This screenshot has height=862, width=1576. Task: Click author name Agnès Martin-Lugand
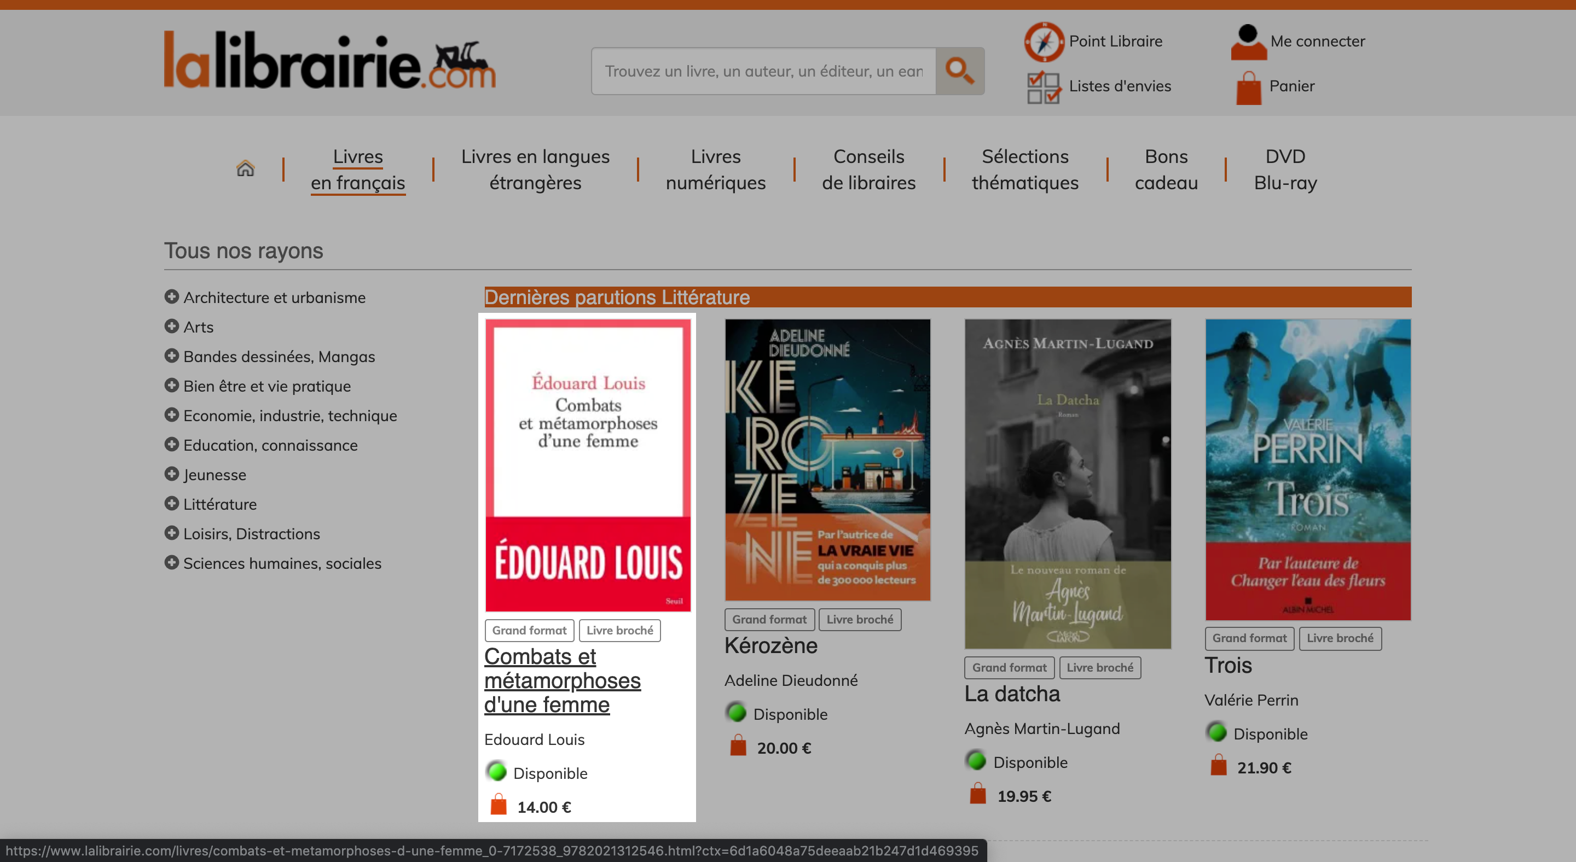tap(1042, 728)
